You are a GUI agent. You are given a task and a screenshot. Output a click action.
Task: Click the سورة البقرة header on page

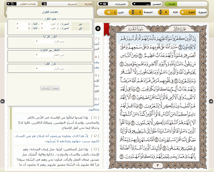coord(136,29)
